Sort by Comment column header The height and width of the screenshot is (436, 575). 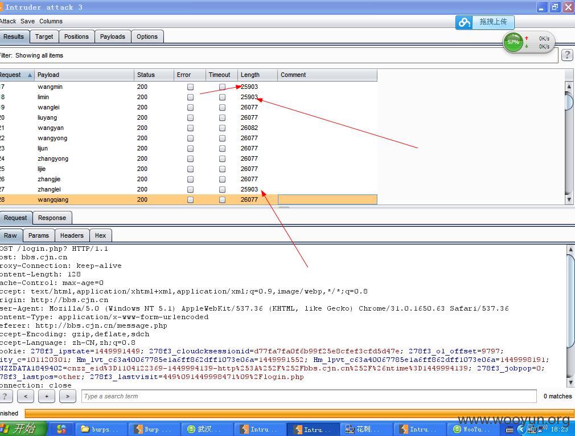click(327, 75)
